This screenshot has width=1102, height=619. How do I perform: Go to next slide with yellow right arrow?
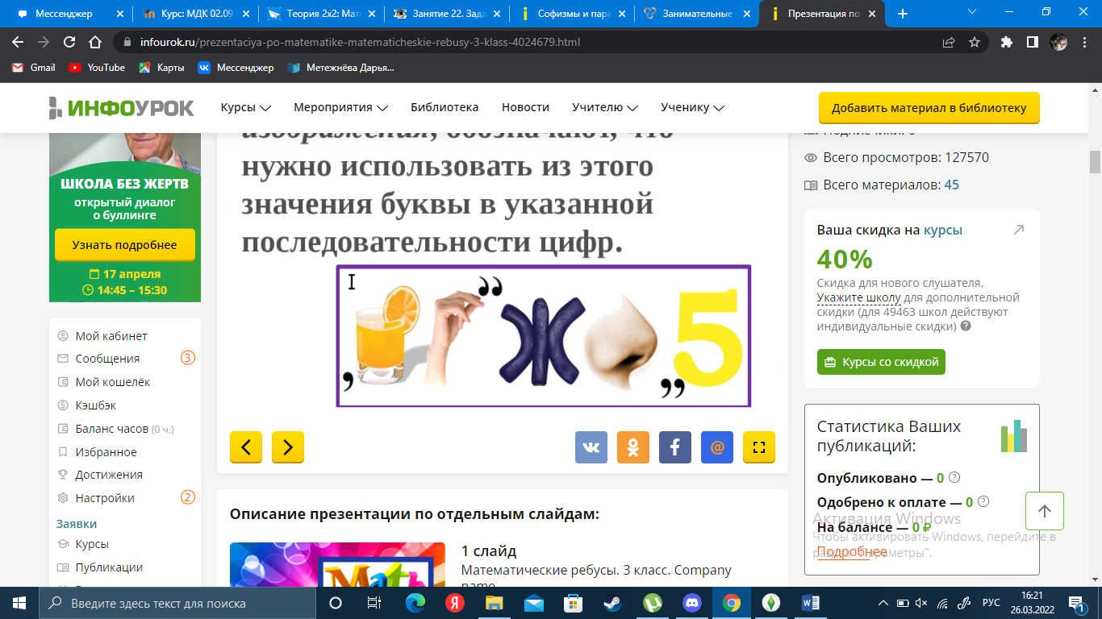pos(288,447)
